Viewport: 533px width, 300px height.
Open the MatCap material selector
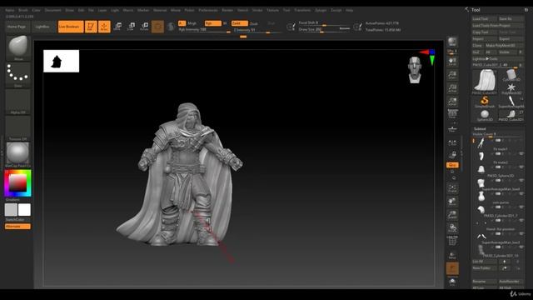tap(18, 155)
